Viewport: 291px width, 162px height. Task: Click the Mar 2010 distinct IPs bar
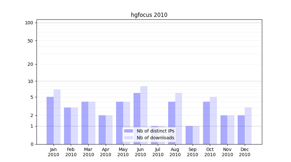[x=85, y=123]
